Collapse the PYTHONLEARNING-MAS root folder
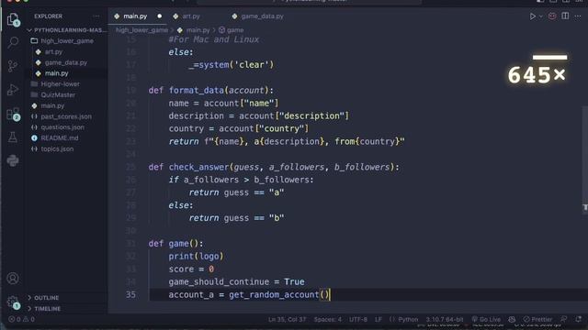Viewport: 588px width, 330px height. 67,30
